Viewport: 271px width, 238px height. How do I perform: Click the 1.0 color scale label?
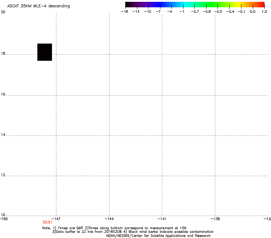(264, 12)
